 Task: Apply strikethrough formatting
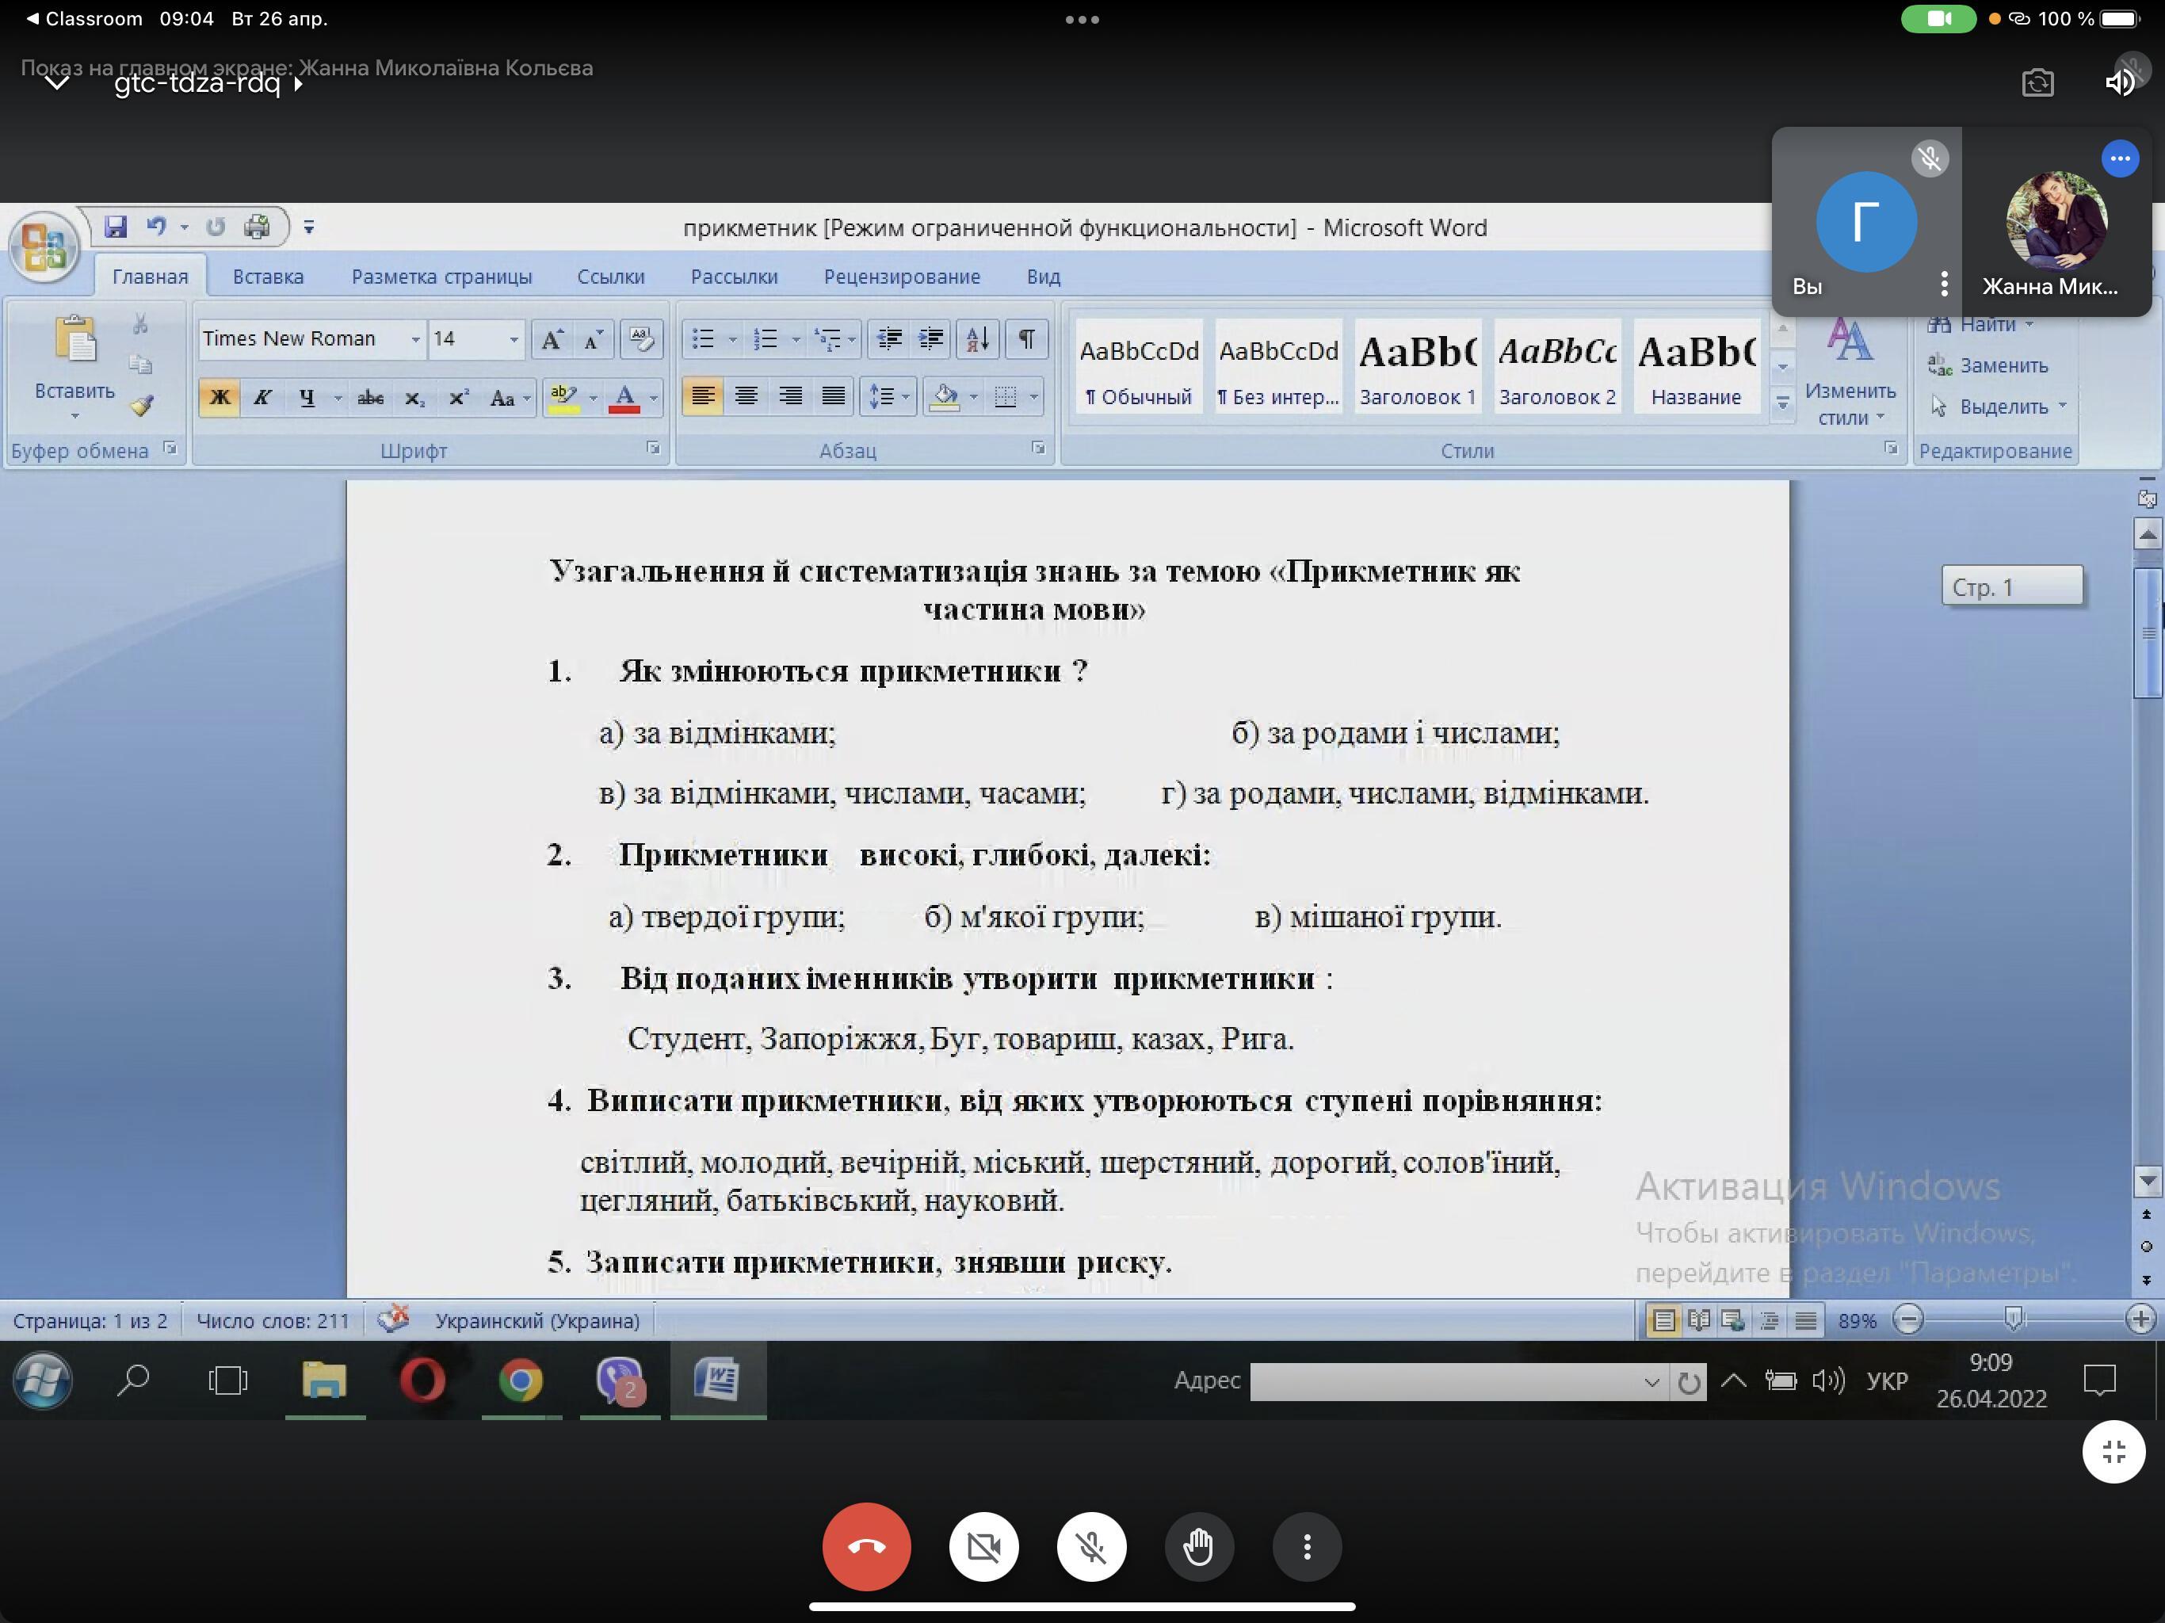pos(370,398)
